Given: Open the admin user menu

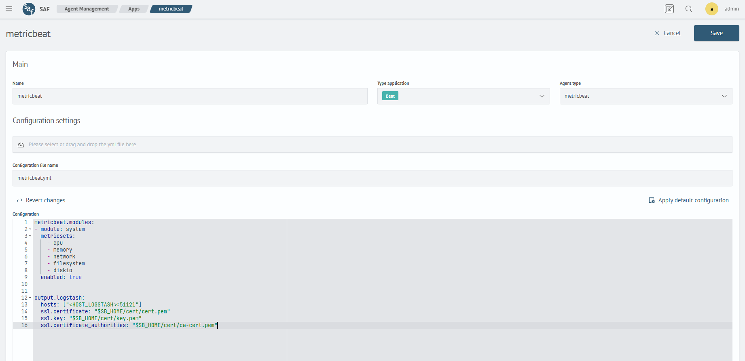Looking at the screenshot, I should pyautogui.click(x=732, y=9).
